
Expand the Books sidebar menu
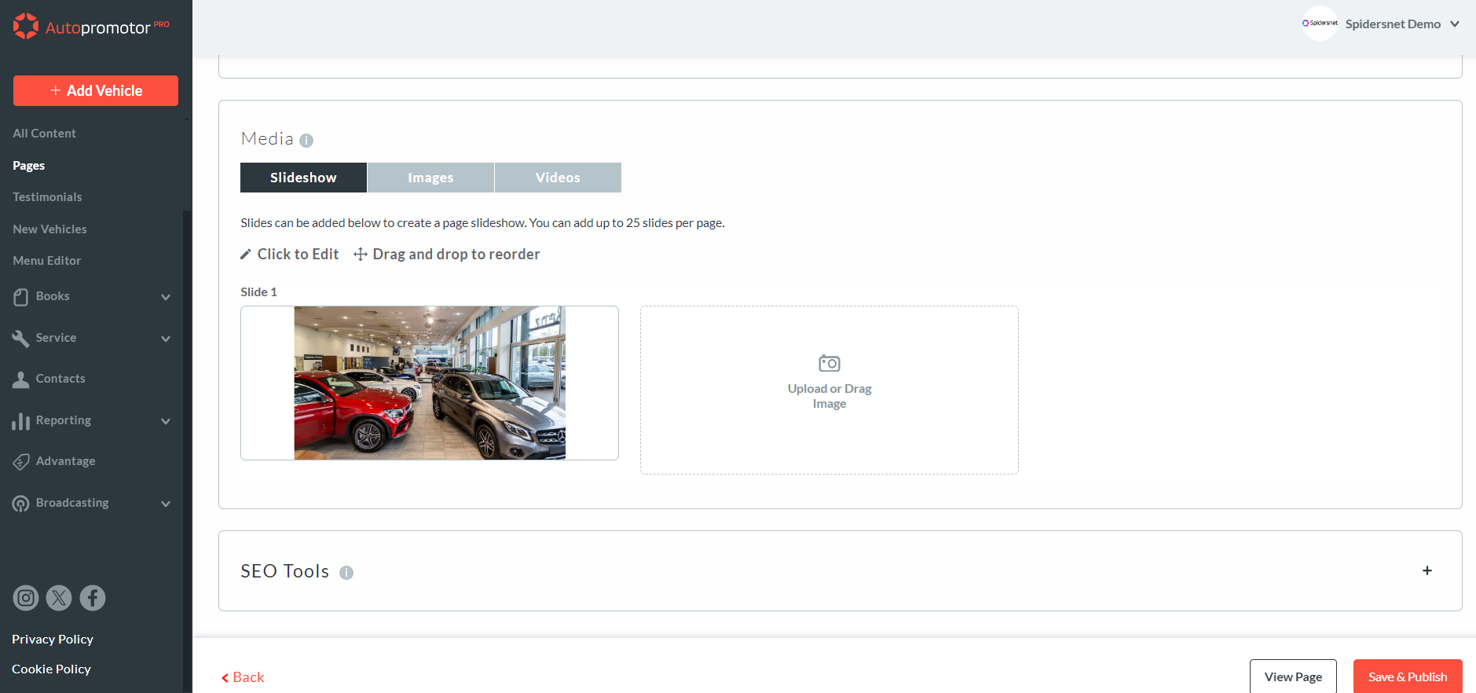[x=166, y=297]
